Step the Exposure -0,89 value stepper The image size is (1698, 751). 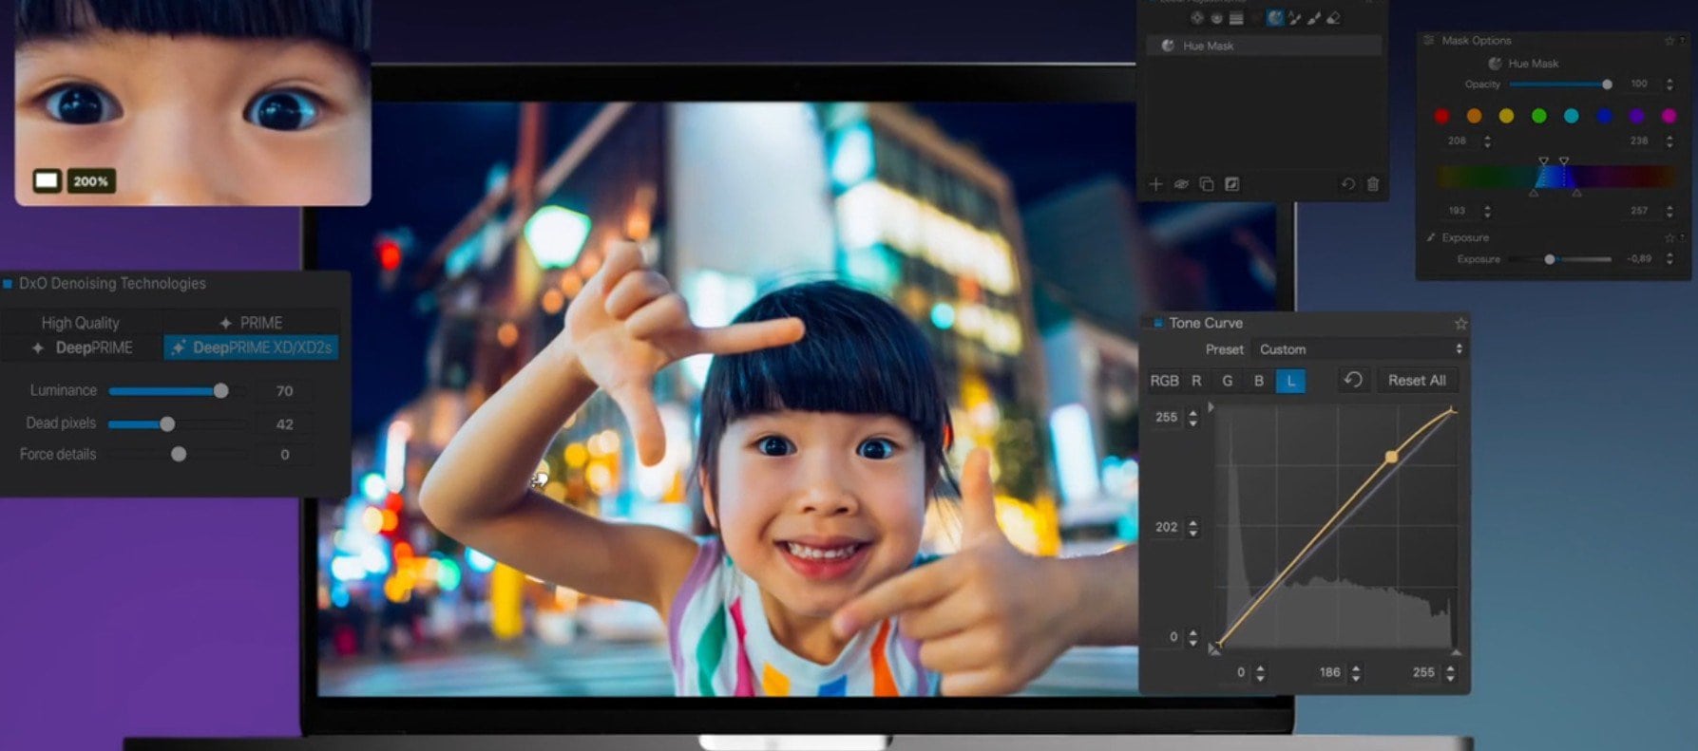point(1669,259)
